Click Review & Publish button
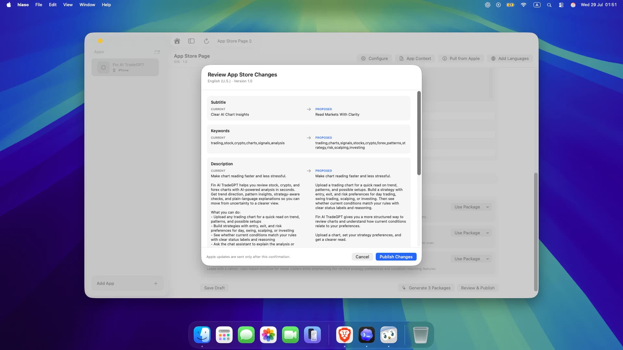Image resolution: width=623 pixels, height=350 pixels. point(478,288)
